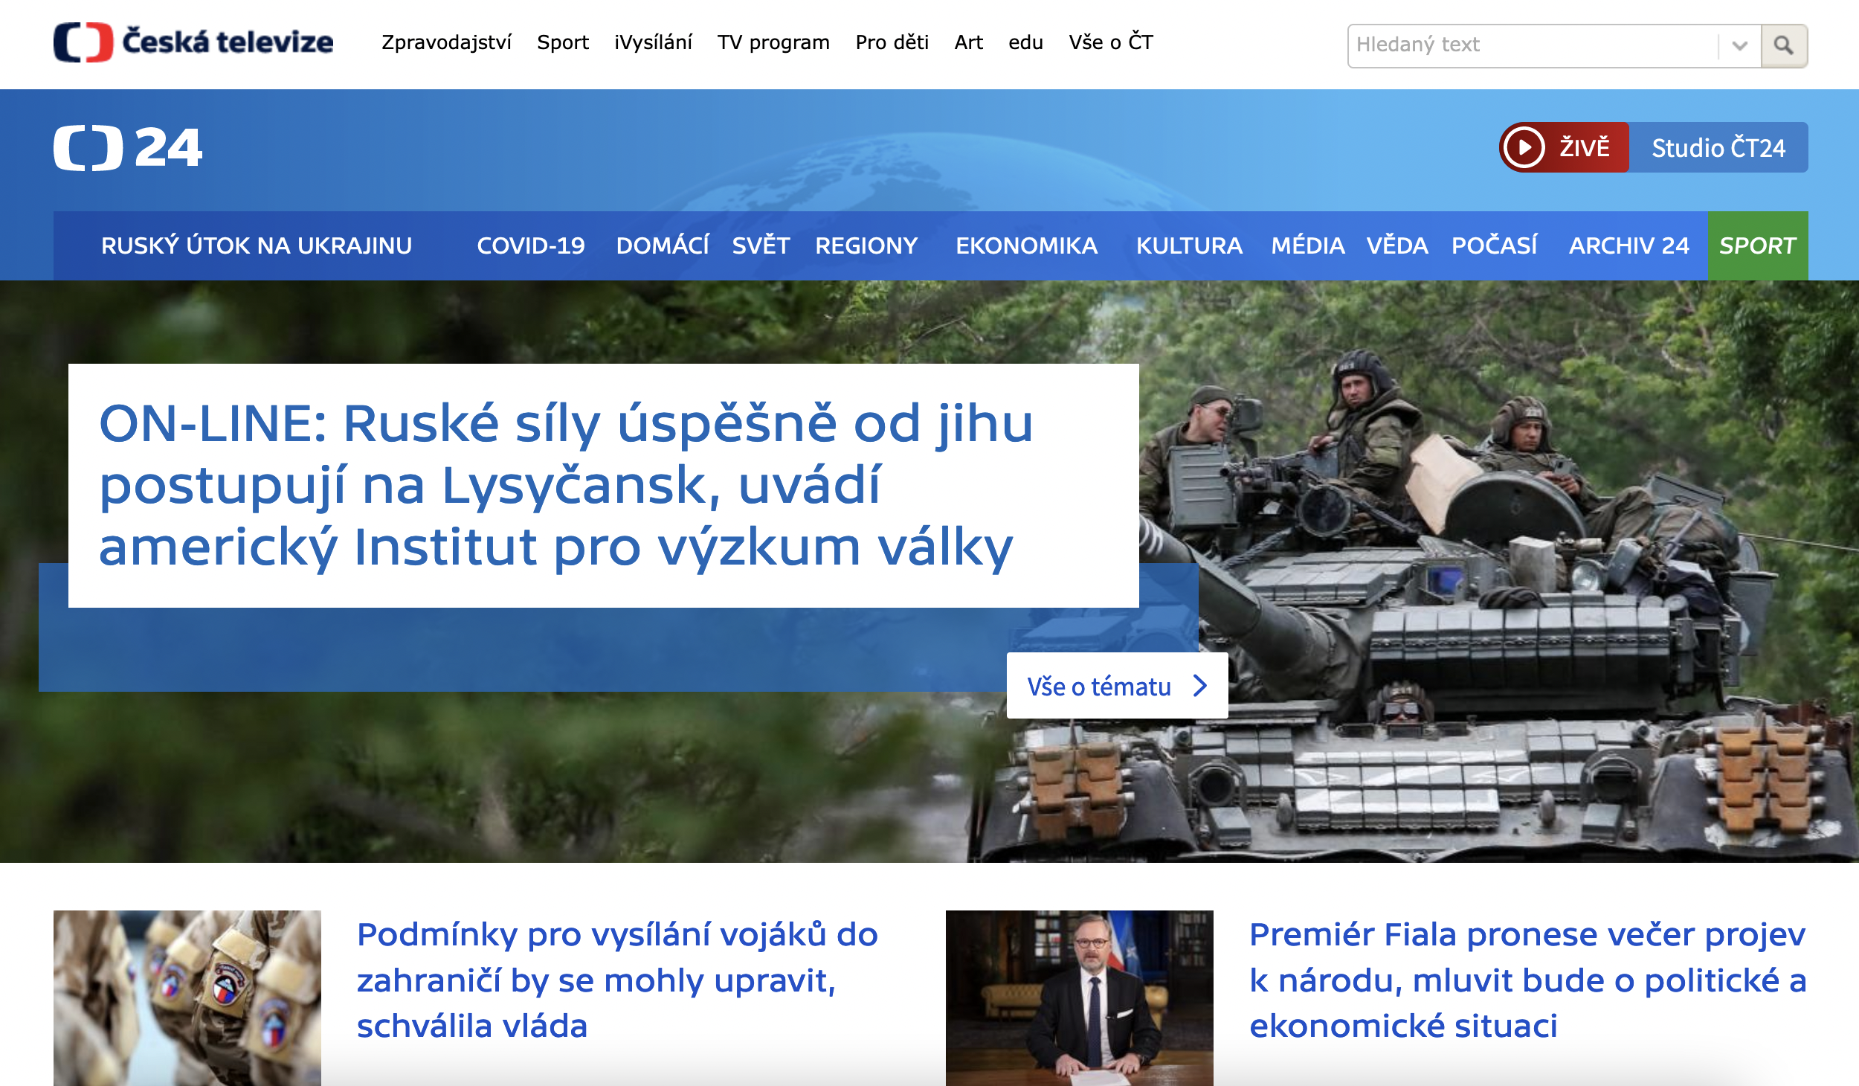The image size is (1859, 1086).
Task: Open the Zpravodajství top menu item
Action: [446, 42]
